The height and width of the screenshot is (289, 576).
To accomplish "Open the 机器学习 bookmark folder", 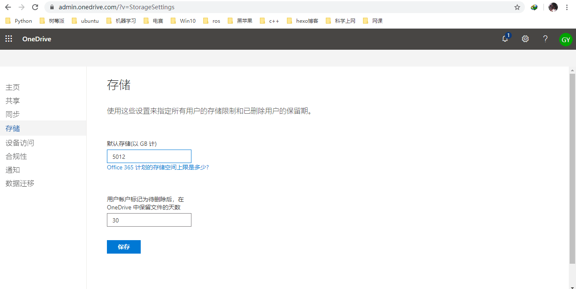I will (121, 21).
